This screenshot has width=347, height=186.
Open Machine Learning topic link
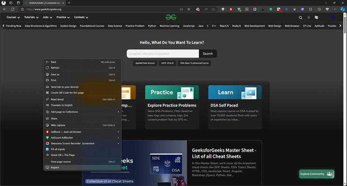pos(169,26)
